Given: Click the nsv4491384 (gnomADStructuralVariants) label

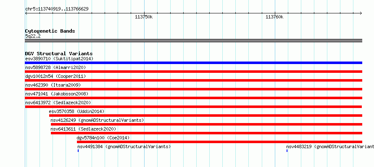Looking at the screenshot, I should coord(124,147).
